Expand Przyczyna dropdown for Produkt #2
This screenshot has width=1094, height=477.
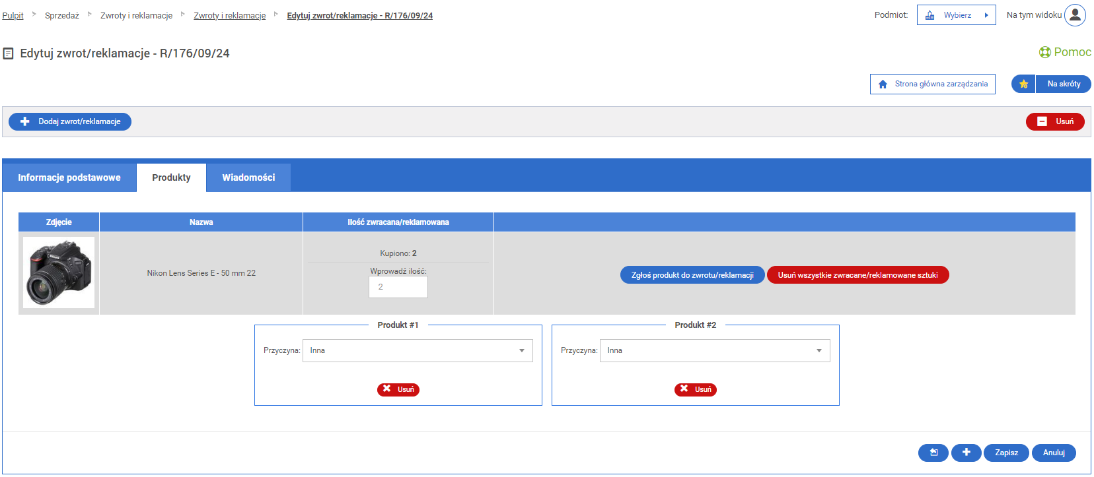pos(714,350)
